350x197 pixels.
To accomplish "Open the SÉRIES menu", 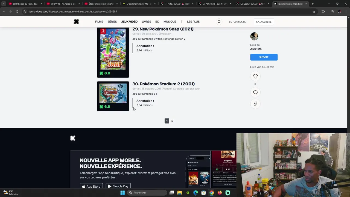I will tap(112, 22).
